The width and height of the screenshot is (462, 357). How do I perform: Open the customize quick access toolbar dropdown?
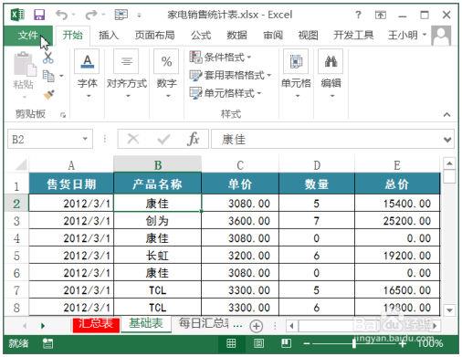(139, 15)
